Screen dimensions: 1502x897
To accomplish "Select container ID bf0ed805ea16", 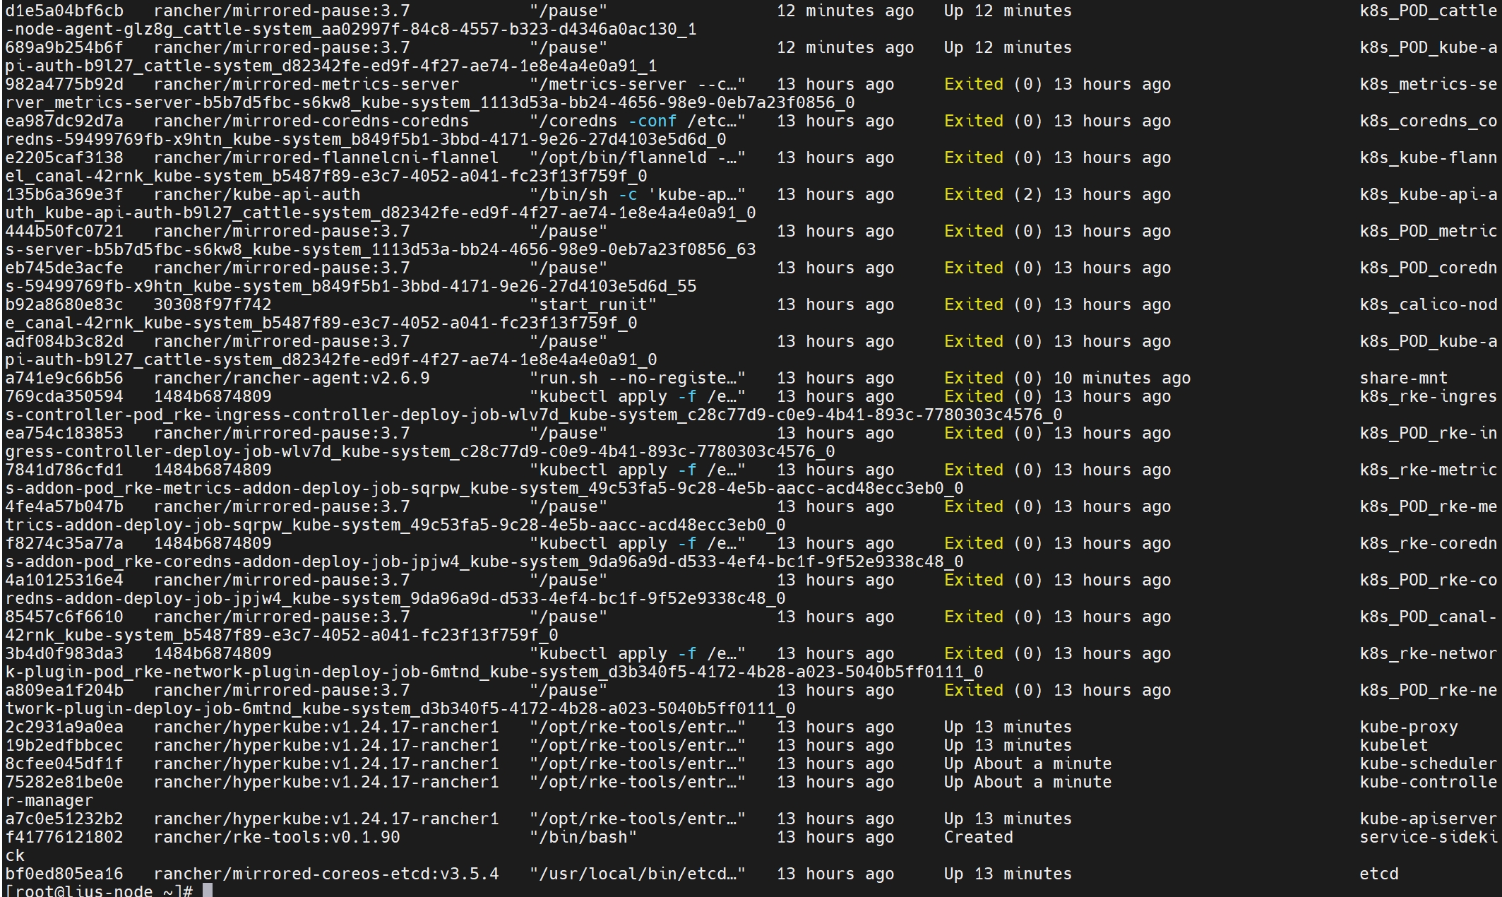I will [64, 874].
